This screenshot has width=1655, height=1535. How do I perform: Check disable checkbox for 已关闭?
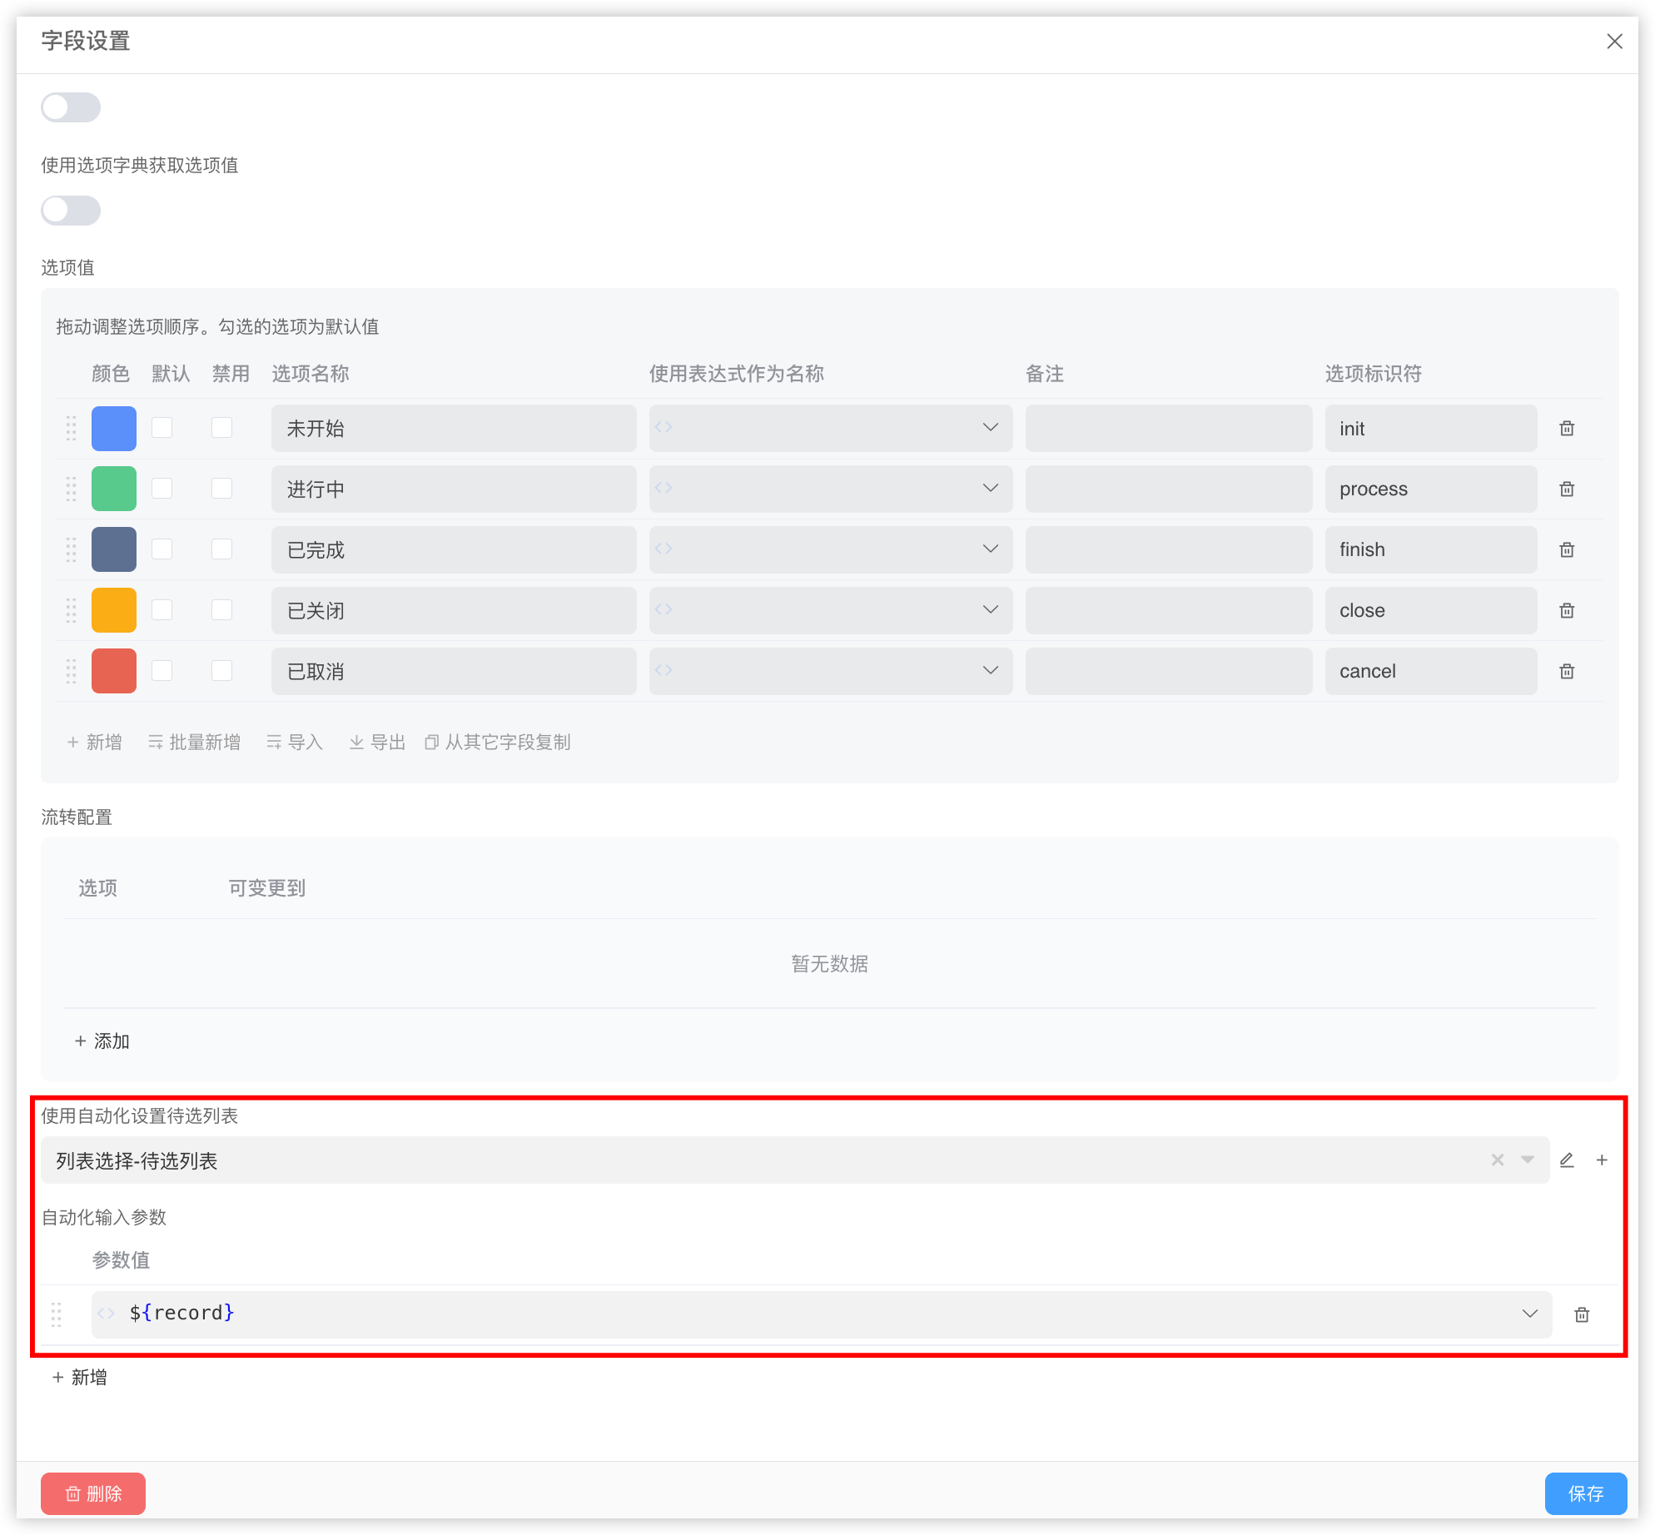pos(222,610)
